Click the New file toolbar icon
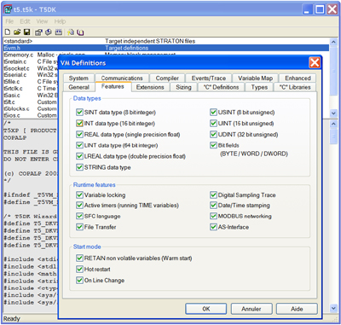341x325 pixels. point(8,32)
